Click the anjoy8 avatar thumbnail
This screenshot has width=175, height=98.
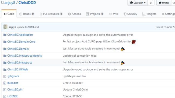pyautogui.click(x=5, y=27)
